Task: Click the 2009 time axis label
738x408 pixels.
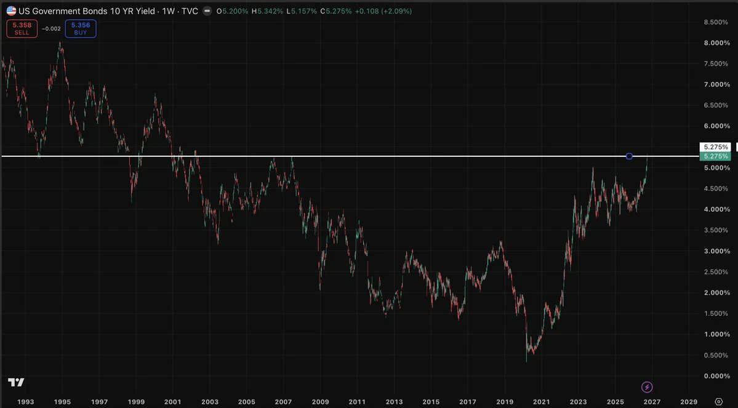Action: coord(321,402)
